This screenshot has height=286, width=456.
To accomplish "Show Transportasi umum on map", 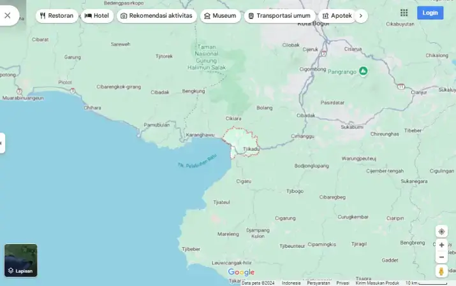I will 279,15.
